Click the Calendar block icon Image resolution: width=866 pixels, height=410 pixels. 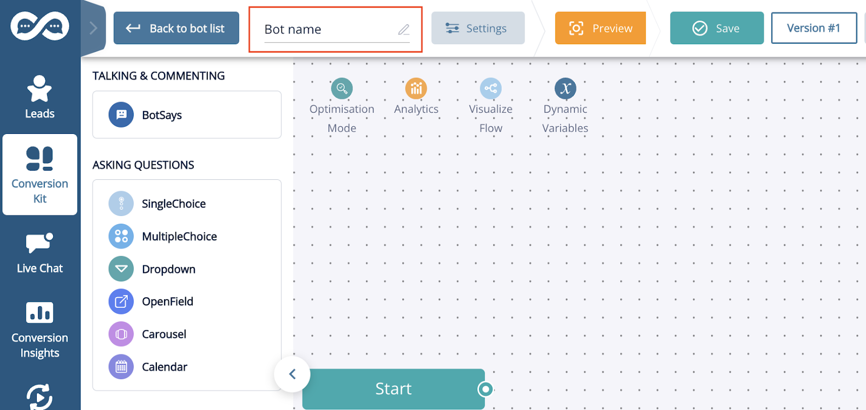pos(121,367)
